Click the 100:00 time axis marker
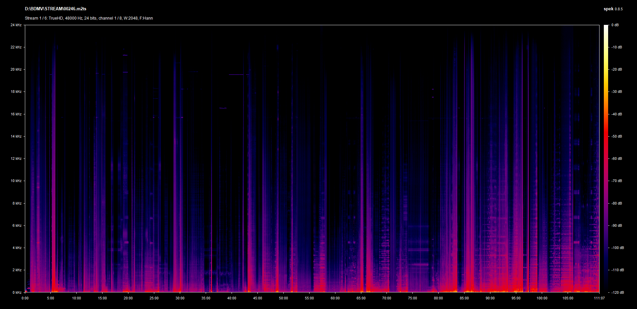The width and height of the screenshot is (637, 309). pos(542,298)
